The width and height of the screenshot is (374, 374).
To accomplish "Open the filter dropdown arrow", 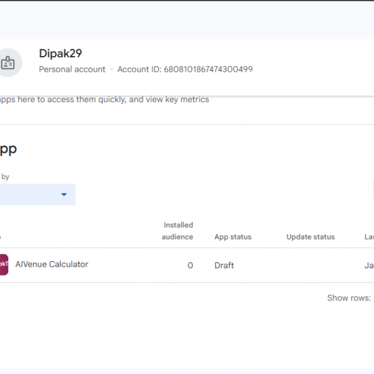I will coord(64,194).
